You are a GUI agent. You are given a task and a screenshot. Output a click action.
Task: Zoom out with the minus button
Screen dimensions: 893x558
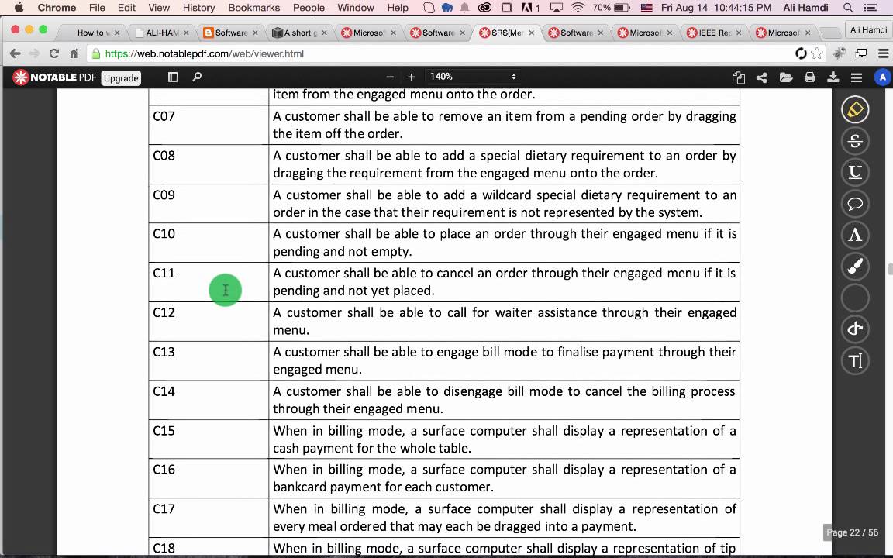pos(390,77)
